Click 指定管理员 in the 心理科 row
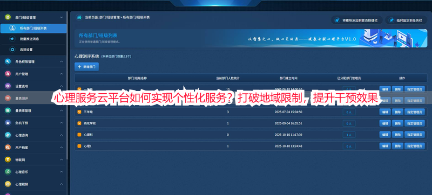 click(x=414, y=135)
